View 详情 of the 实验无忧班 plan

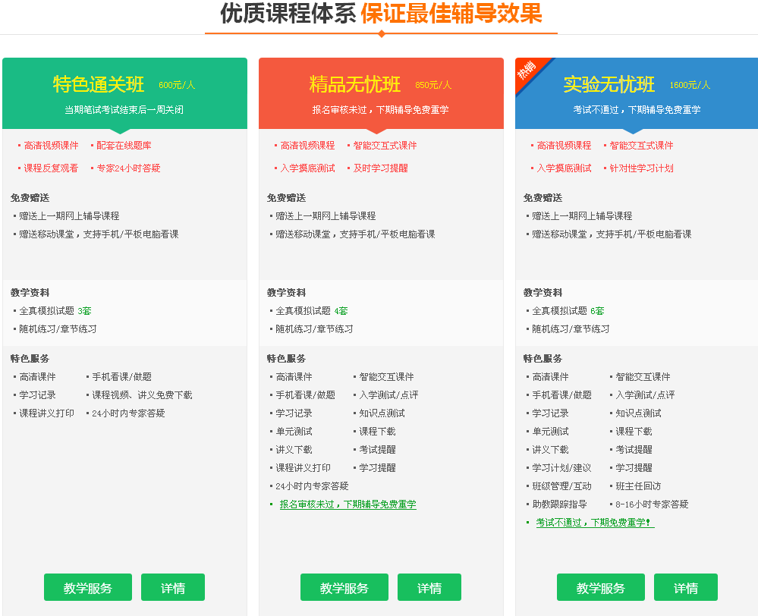[x=686, y=587]
